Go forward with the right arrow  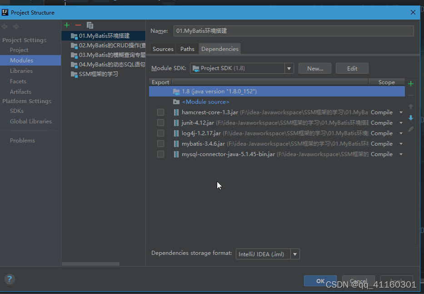(16, 26)
